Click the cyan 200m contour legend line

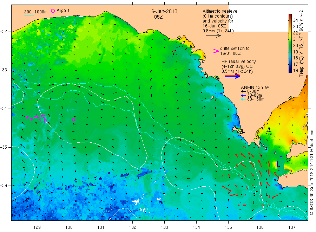pyautogui.click(x=29, y=15)
